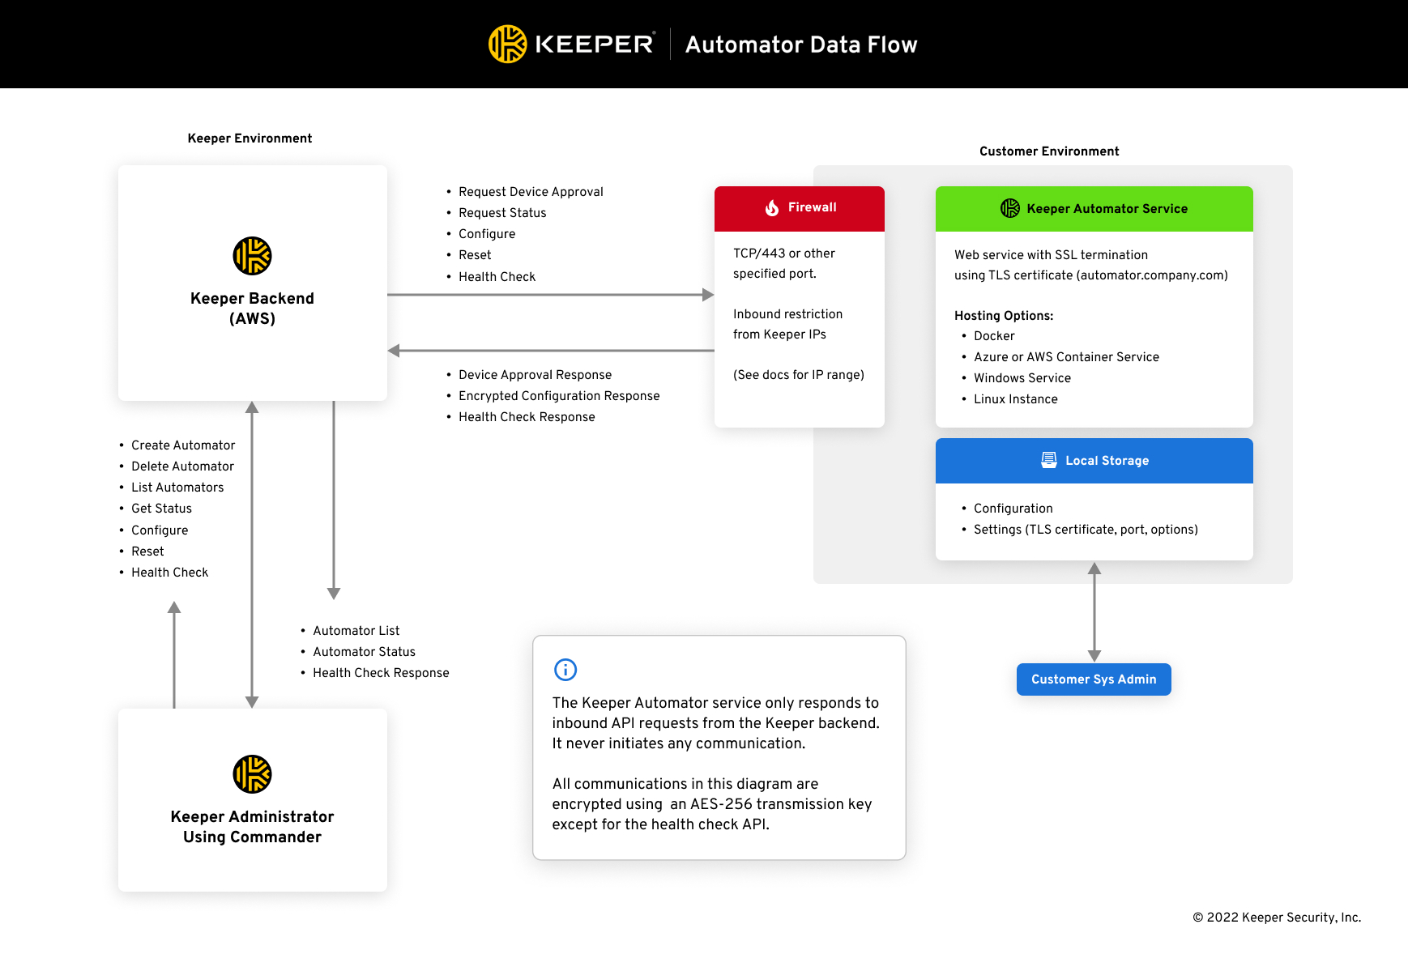The height and width of the screenshot is (954, 1408).
Task: Click the Local Storage drive icon
Action: 1048,460
